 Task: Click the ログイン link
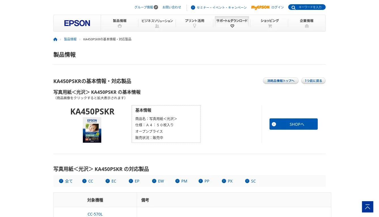click(x=277, y=7)
